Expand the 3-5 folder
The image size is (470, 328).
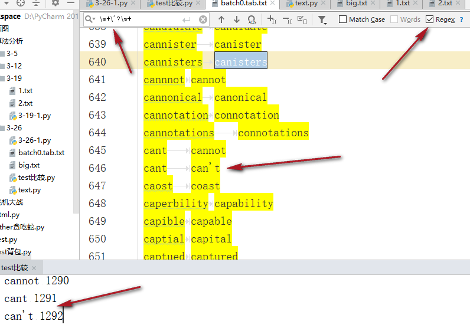pyautogui.click(x=2, y=54)
